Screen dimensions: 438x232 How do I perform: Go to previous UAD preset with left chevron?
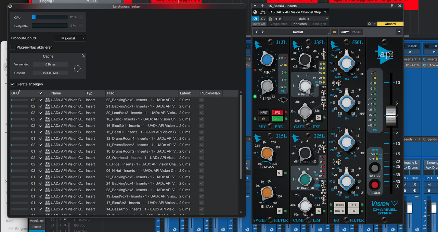point(257,32)
